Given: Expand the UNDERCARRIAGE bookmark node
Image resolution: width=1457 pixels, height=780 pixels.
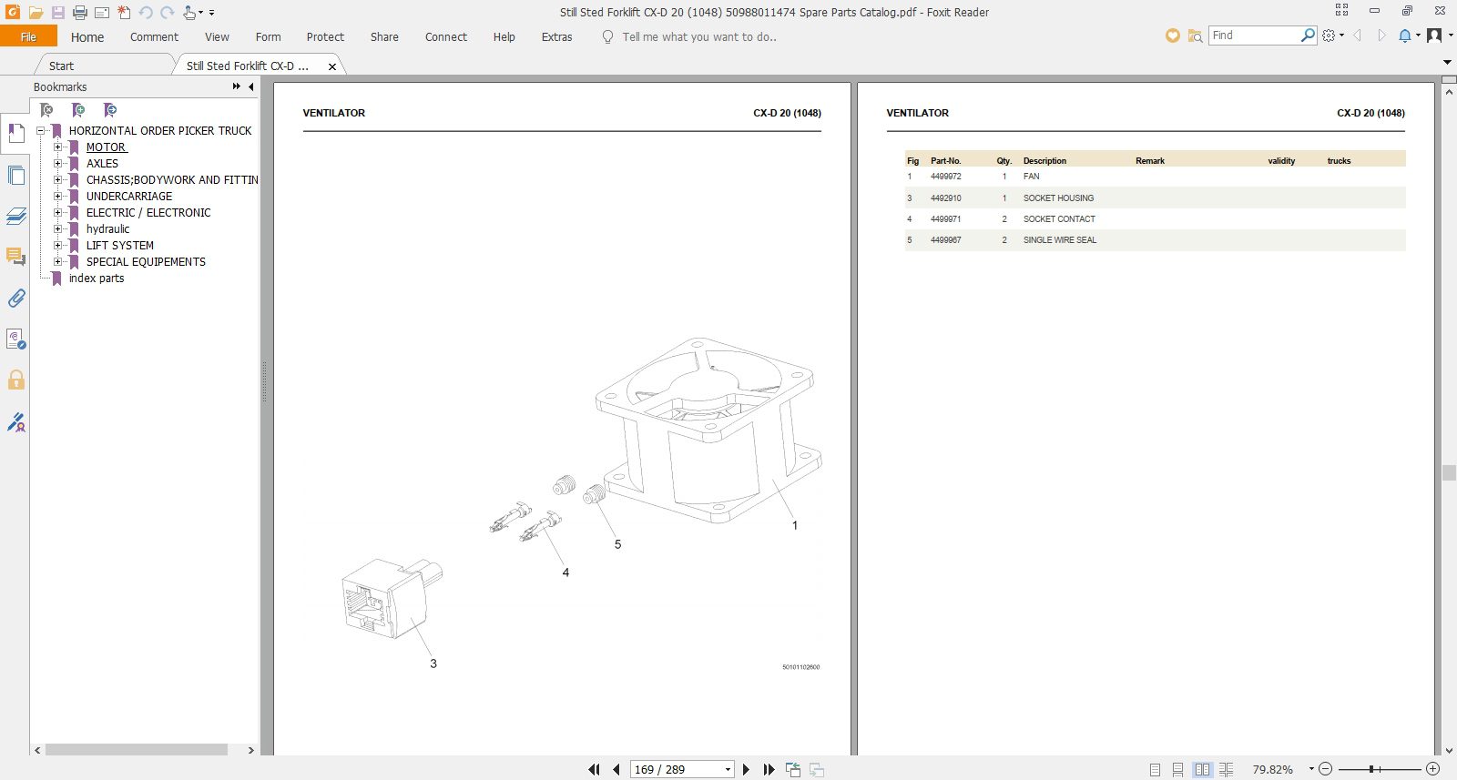Looking at the screenshot, I should (58, 197).
